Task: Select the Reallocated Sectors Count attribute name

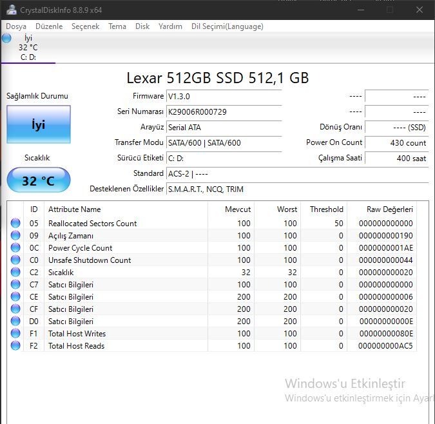Action: pyautogui.click(x=92, y=224)
